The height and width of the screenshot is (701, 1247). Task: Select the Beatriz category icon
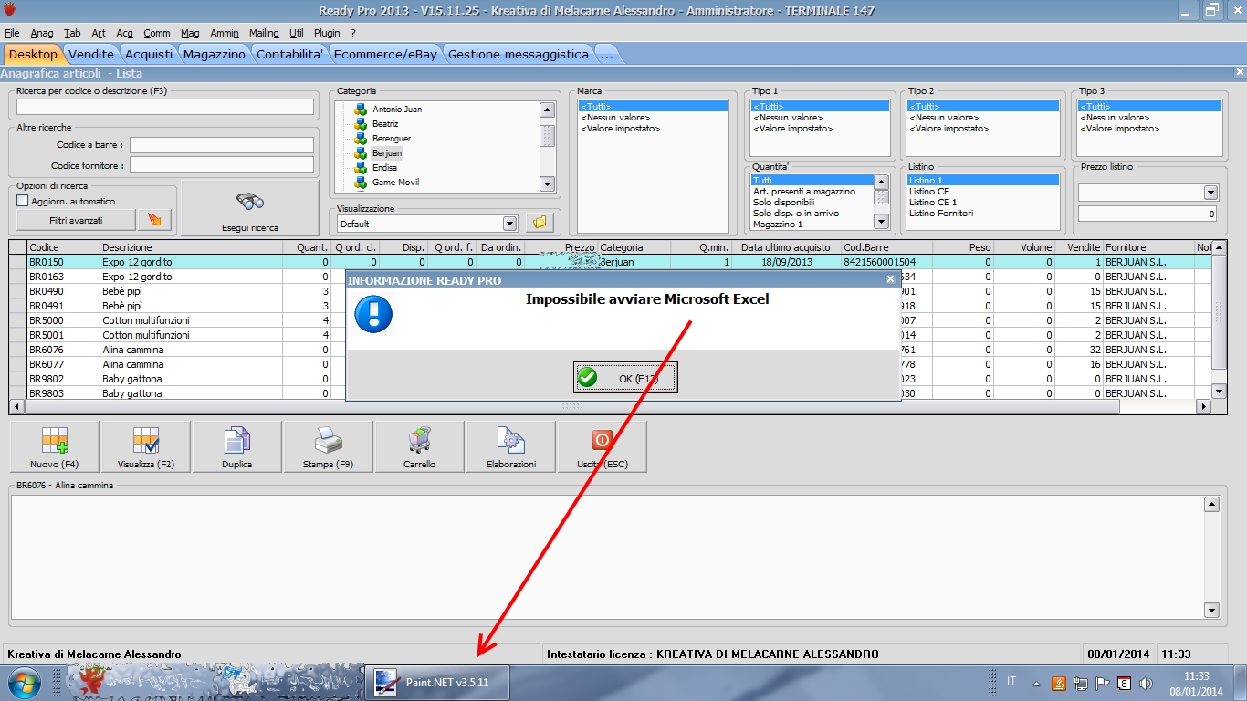[361, 124]
